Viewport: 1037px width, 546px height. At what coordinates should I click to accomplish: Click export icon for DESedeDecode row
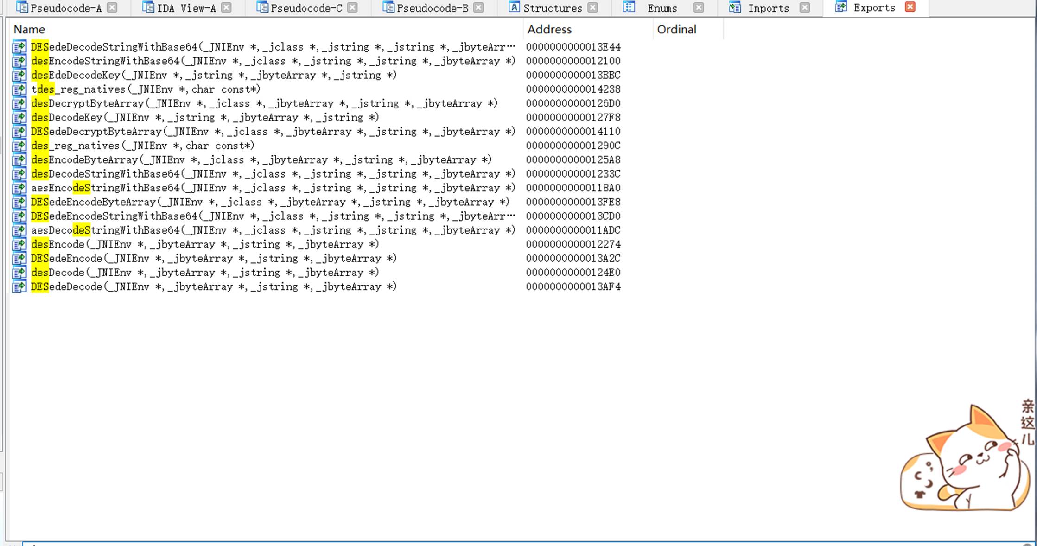pyautogui.click(x=19, y=286)
